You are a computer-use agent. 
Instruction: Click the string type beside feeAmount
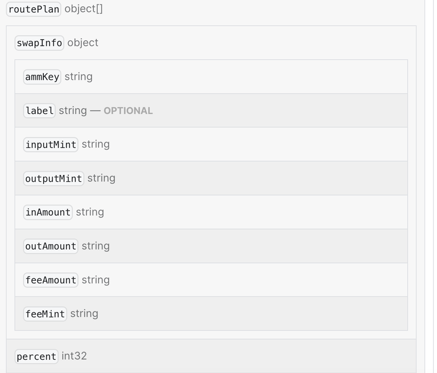(x=96, y=280)
